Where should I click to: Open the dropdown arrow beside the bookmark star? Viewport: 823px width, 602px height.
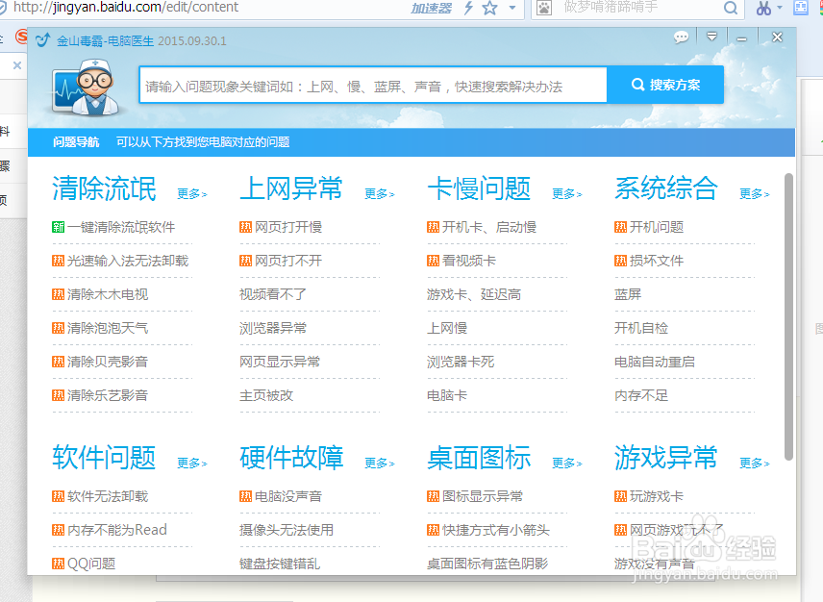tap(511, 8)
